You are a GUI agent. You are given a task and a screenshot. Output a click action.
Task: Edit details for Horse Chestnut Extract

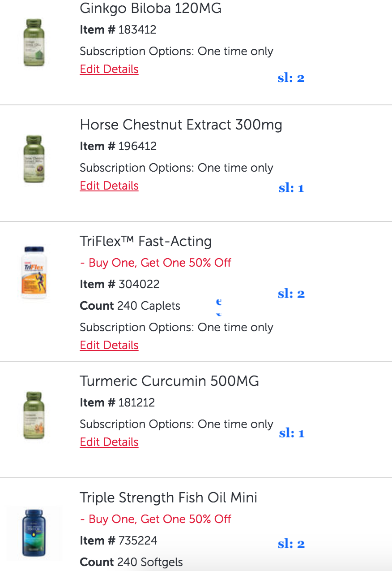pyautogui.click(x=109, y=186)
